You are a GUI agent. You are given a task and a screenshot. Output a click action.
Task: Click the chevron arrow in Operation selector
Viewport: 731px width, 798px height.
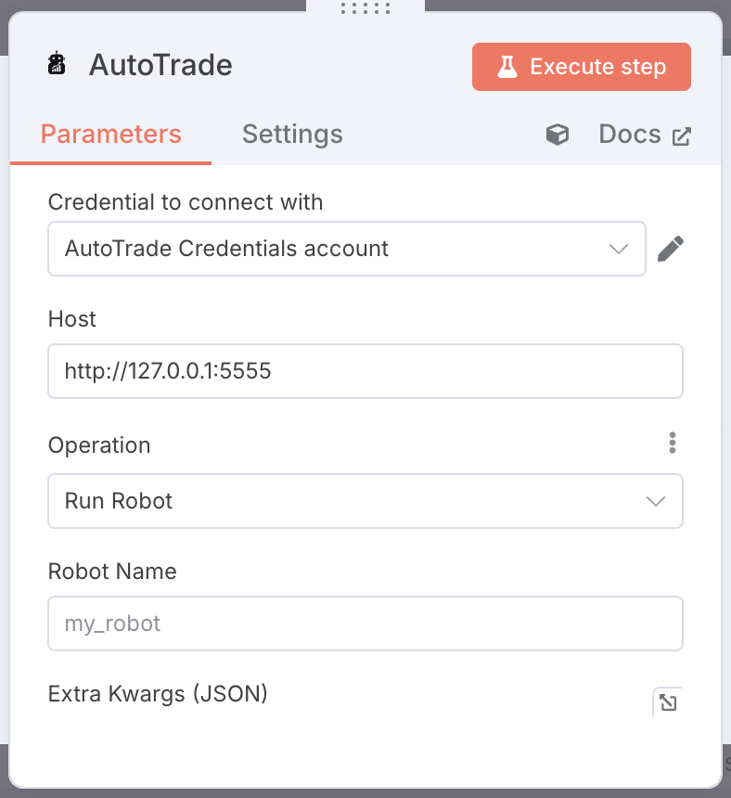(x=655, y=501)
